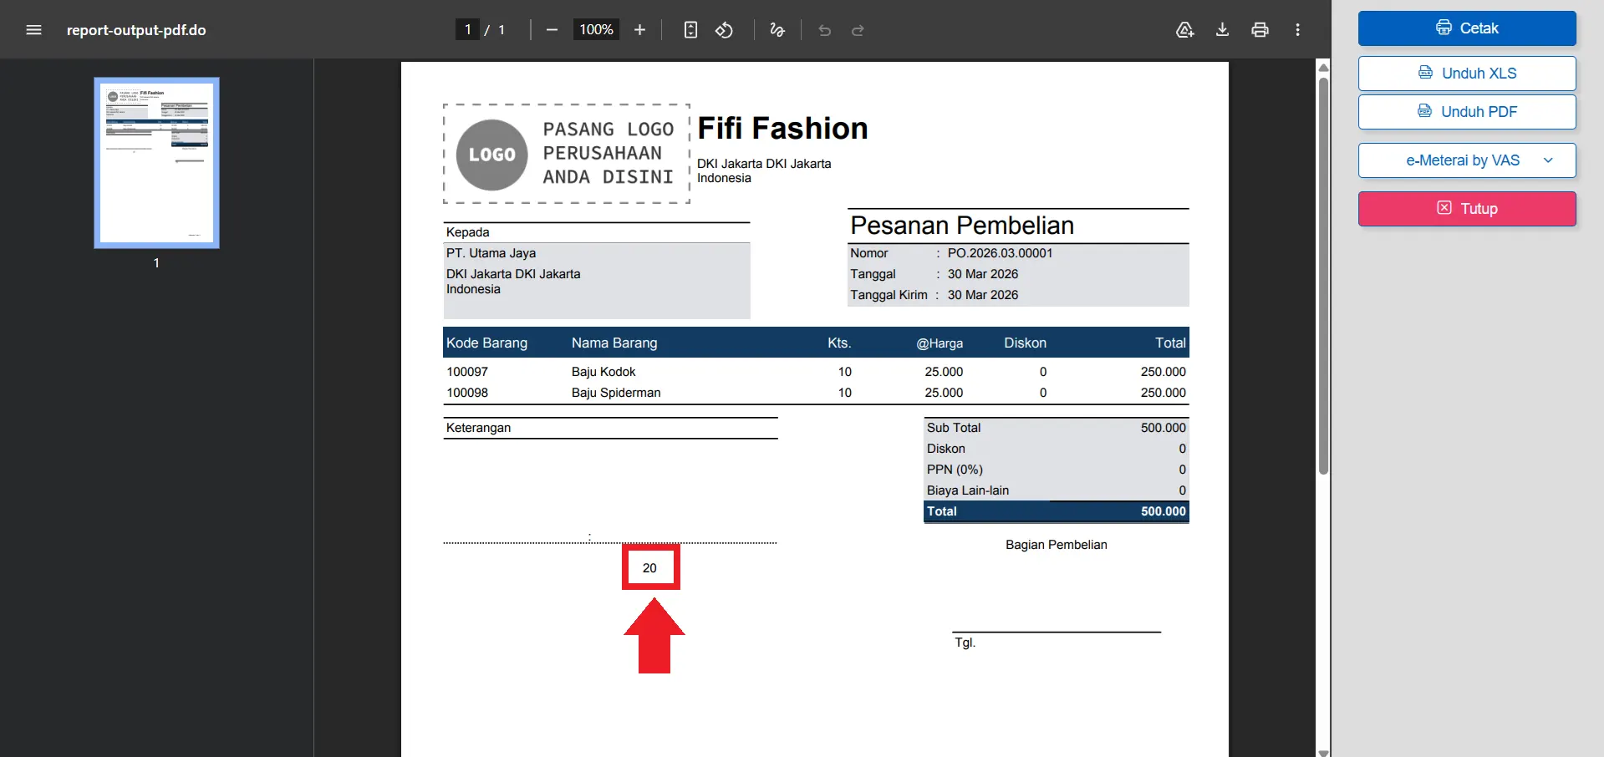Download the PDF file via toolbar icon

(x=1222, y=29)
